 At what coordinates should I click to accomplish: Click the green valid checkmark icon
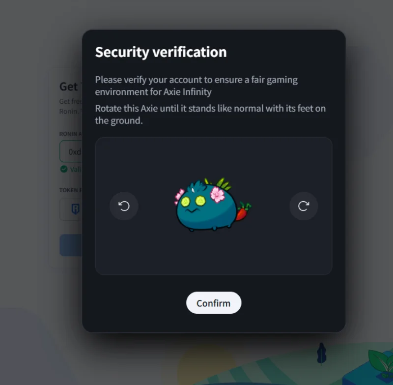pyautogui.click(x=64, y=169)
